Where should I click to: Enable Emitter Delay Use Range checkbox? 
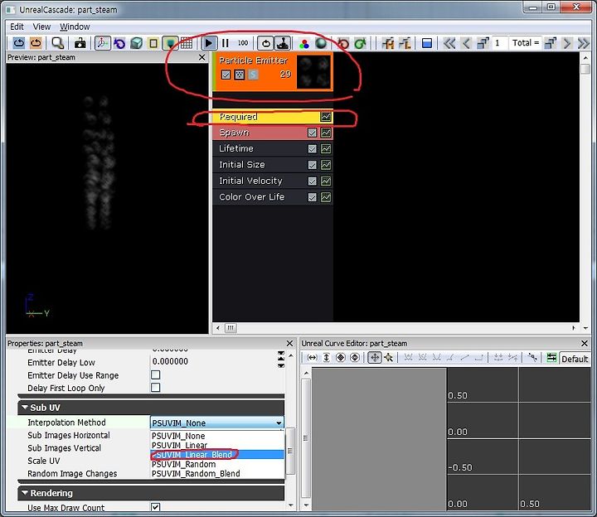tap(155, 374)
